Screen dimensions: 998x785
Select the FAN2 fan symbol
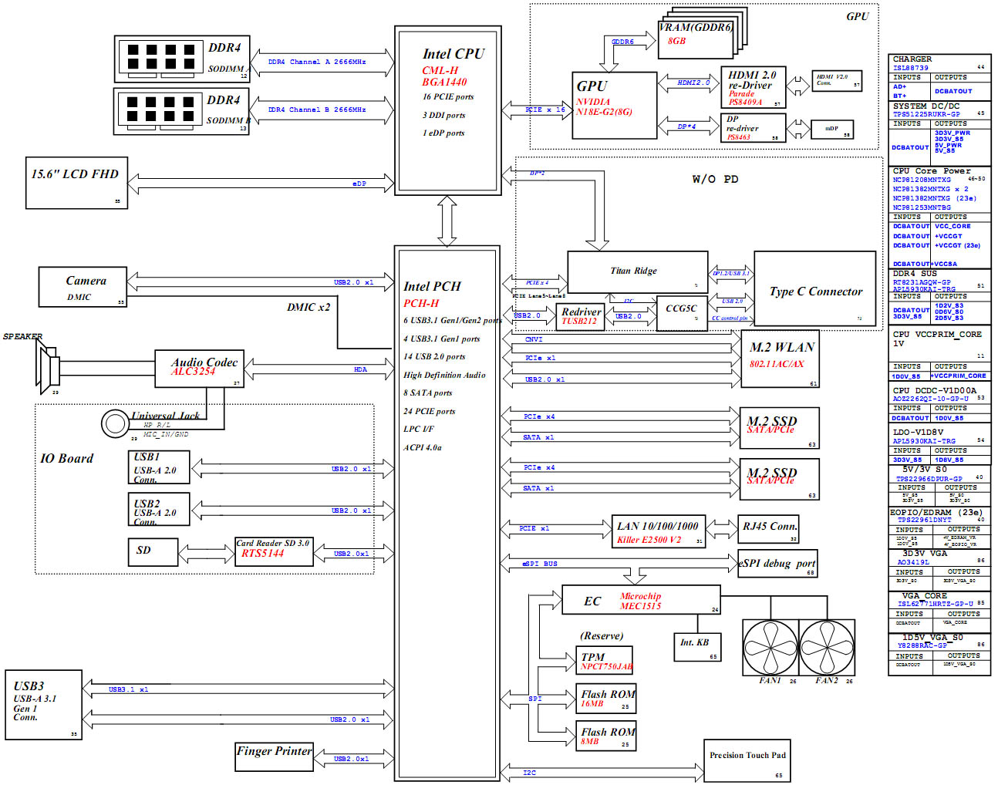pos(827,646)
